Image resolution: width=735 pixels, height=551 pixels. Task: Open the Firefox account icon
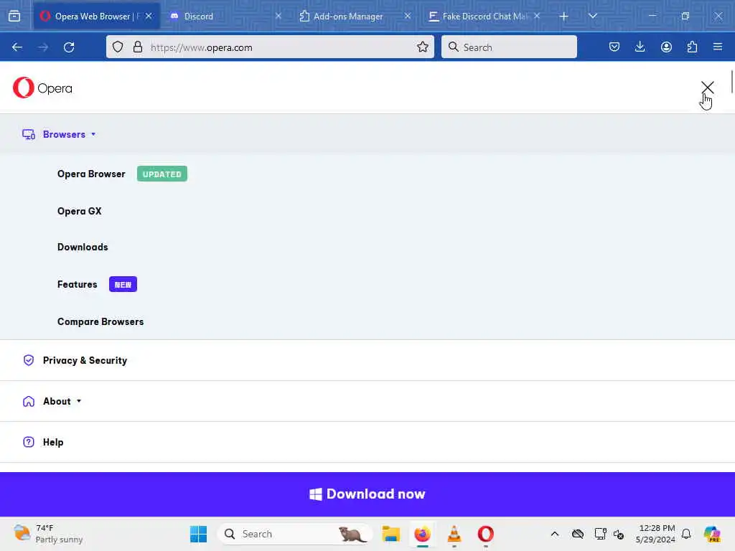tap(666, 47)
